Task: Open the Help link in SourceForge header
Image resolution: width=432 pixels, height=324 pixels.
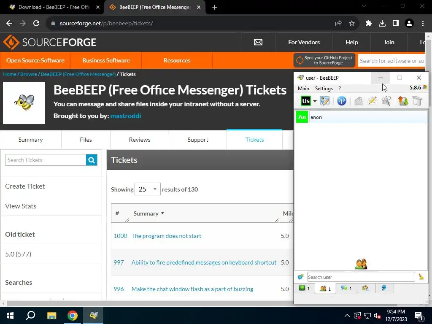Action: pos(351,42)
